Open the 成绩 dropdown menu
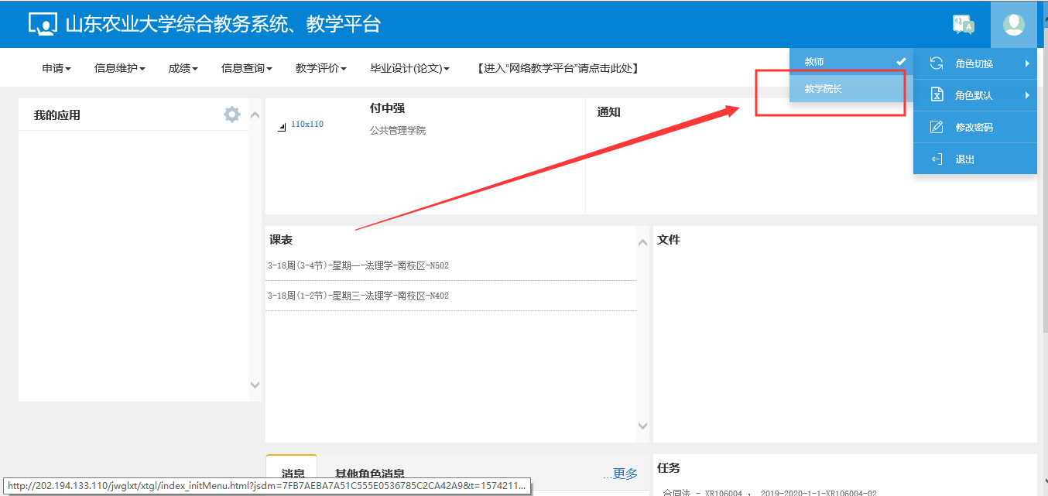Viewport: 1048px width, 496px height. [x=183, y=69]
